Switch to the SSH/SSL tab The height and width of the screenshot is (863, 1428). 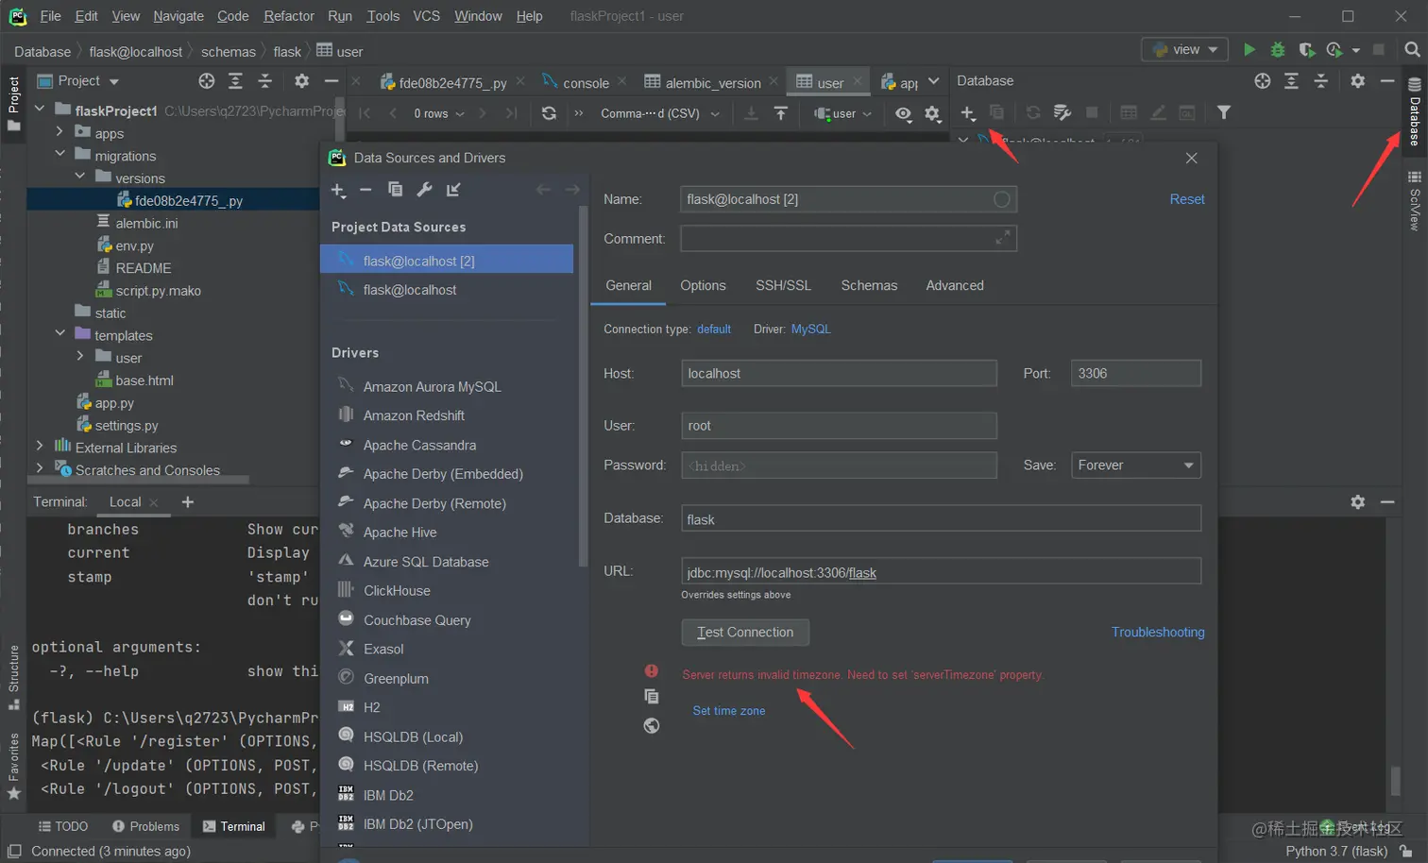coord(783,285)
